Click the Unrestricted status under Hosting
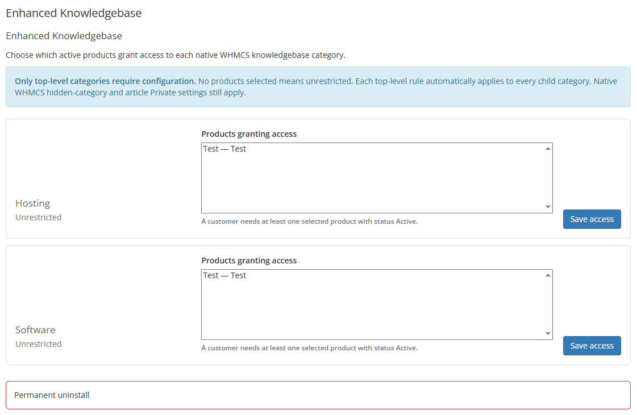This screenshot has height=415, width=637. [39, 217]
